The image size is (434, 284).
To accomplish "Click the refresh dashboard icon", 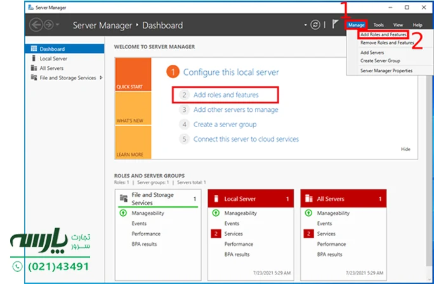I will 315,25.
